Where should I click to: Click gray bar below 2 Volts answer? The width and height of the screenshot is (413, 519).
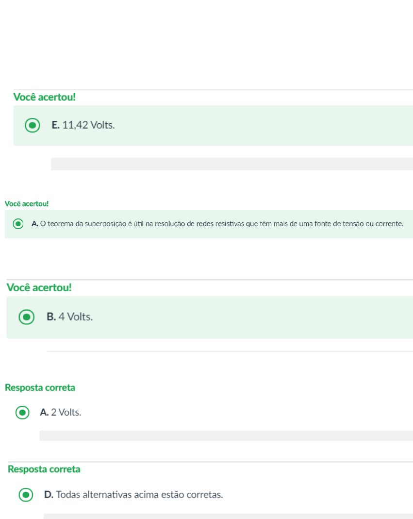click(226, 436)
